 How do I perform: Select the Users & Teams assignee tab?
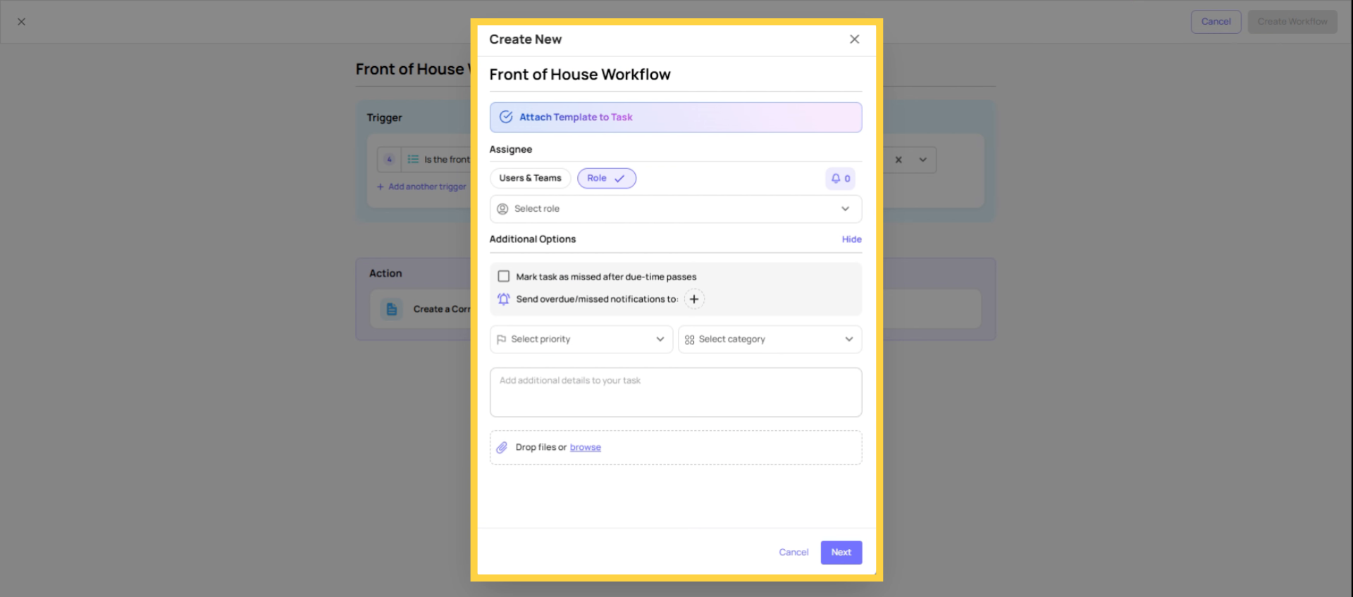pos(530,178)
